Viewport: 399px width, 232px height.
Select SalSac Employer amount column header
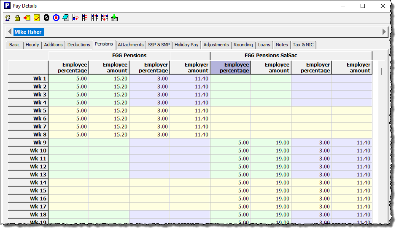tap(352, 68)
